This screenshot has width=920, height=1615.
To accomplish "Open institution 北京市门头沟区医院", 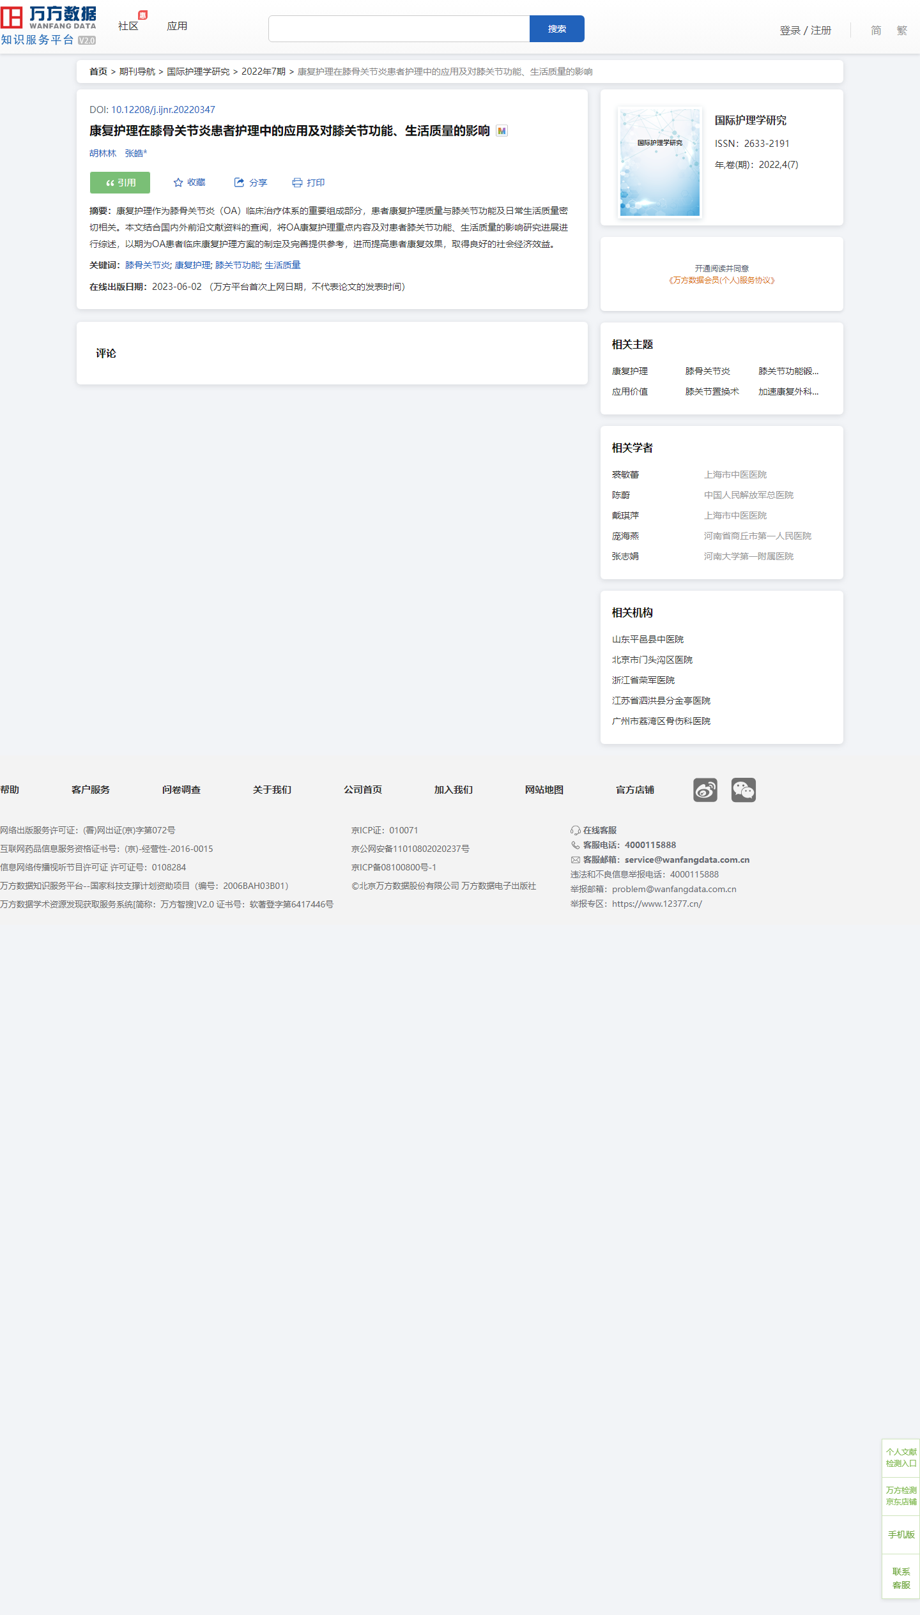I will [652, 660].
